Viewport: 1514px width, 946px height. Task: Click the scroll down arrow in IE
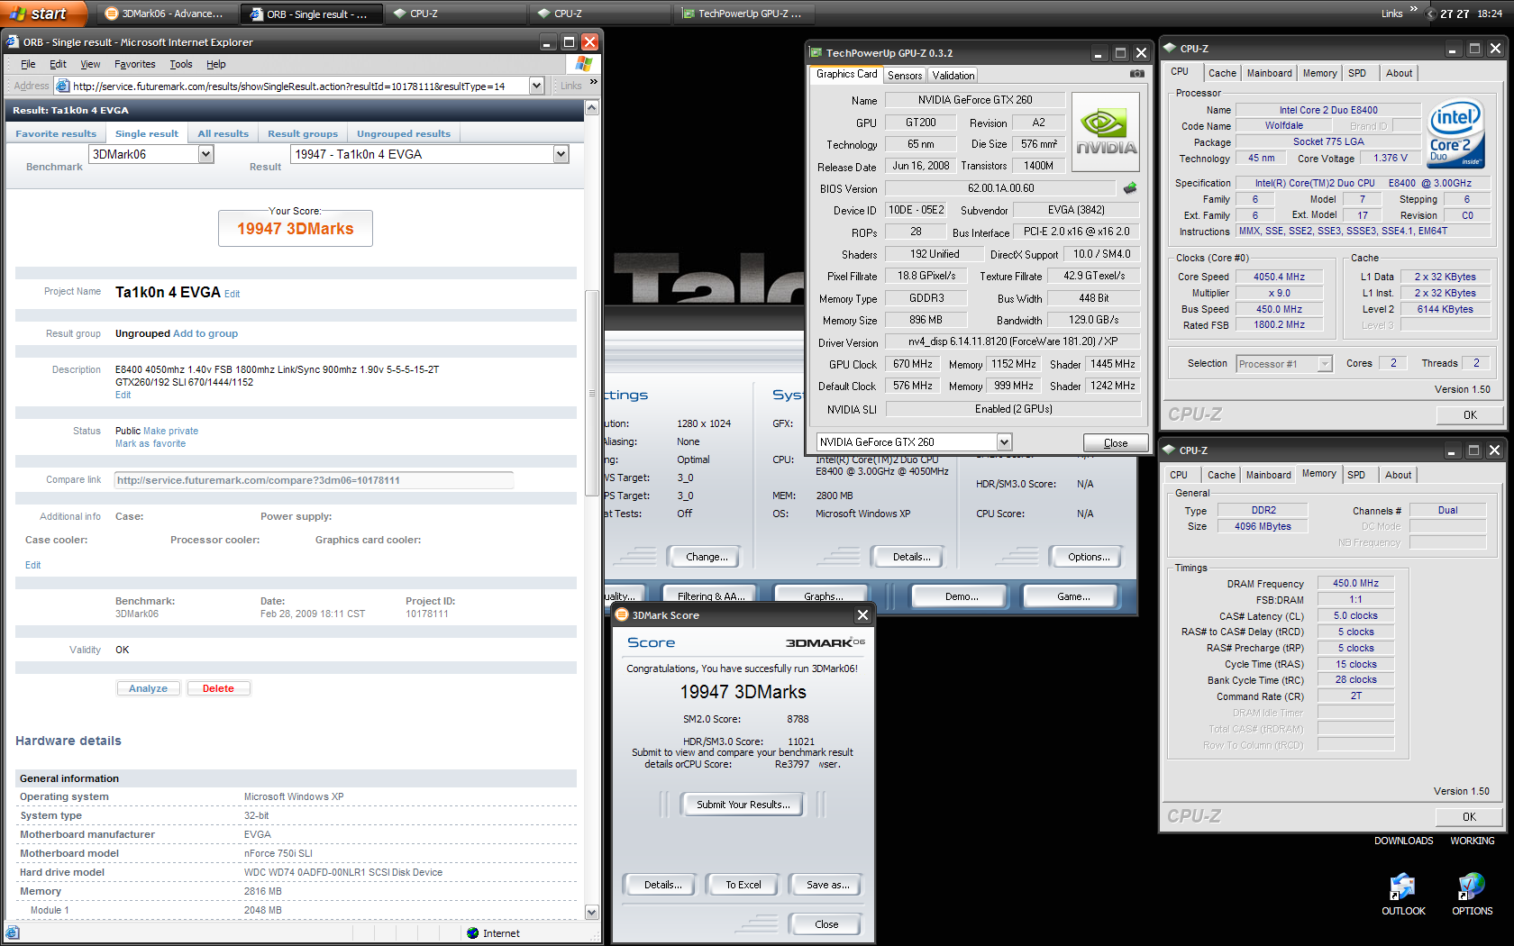(x=591, y=912)
